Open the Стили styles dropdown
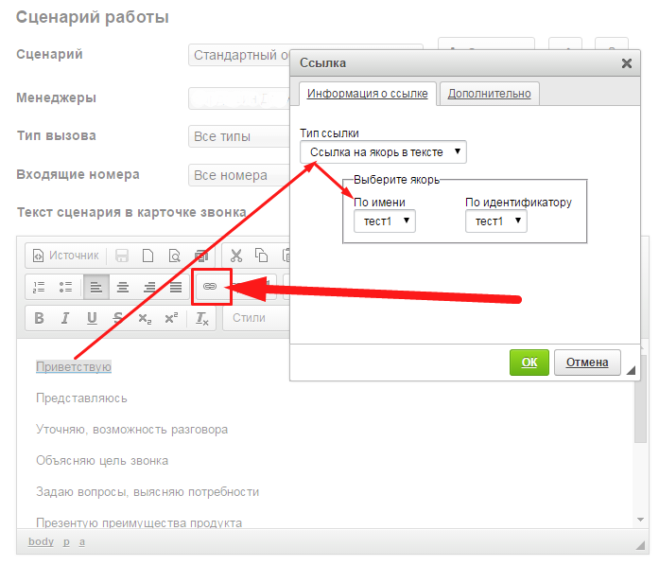The height and width of the screenshot is (566, 659). [256, 318]
